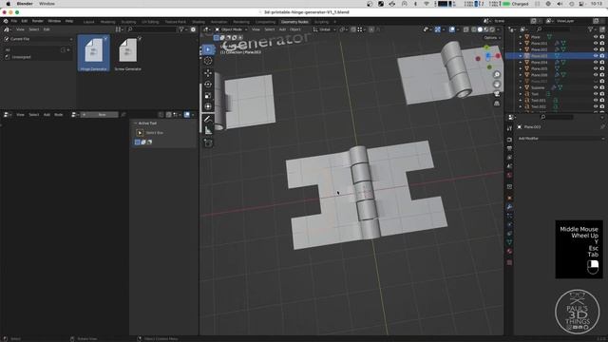
Task: Switch viewport to solid shading mode
Action: pos(480,29)
